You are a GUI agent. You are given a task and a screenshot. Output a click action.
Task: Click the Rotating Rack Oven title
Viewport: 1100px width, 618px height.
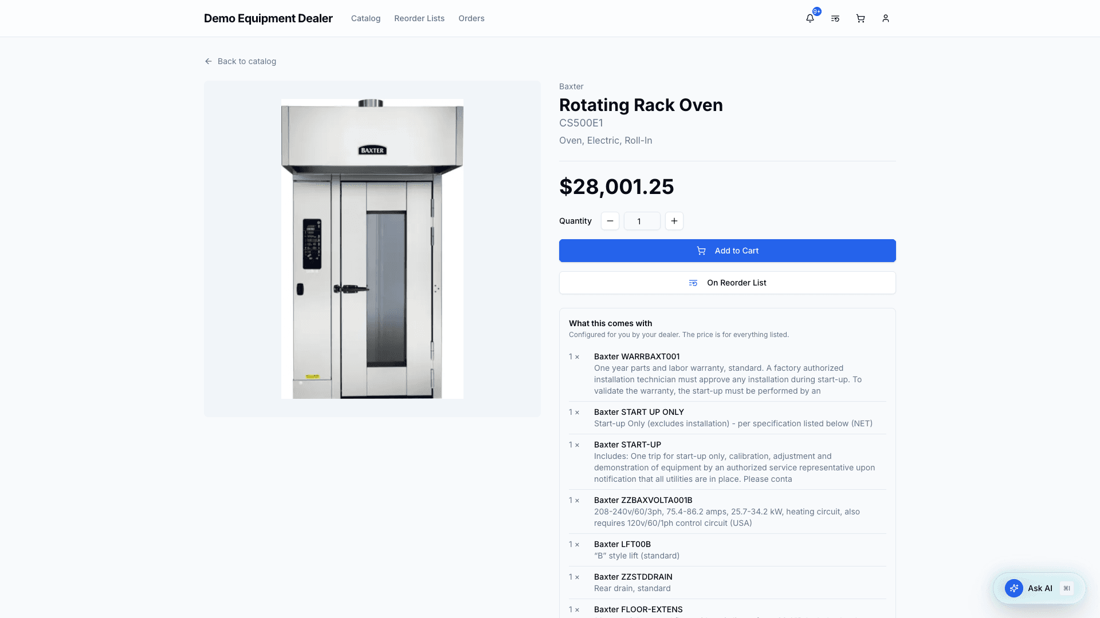tap(641, 105)
